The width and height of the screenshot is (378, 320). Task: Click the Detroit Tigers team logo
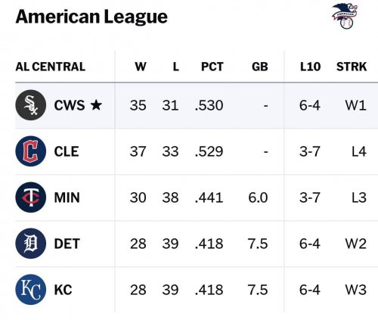coord(31,244)
